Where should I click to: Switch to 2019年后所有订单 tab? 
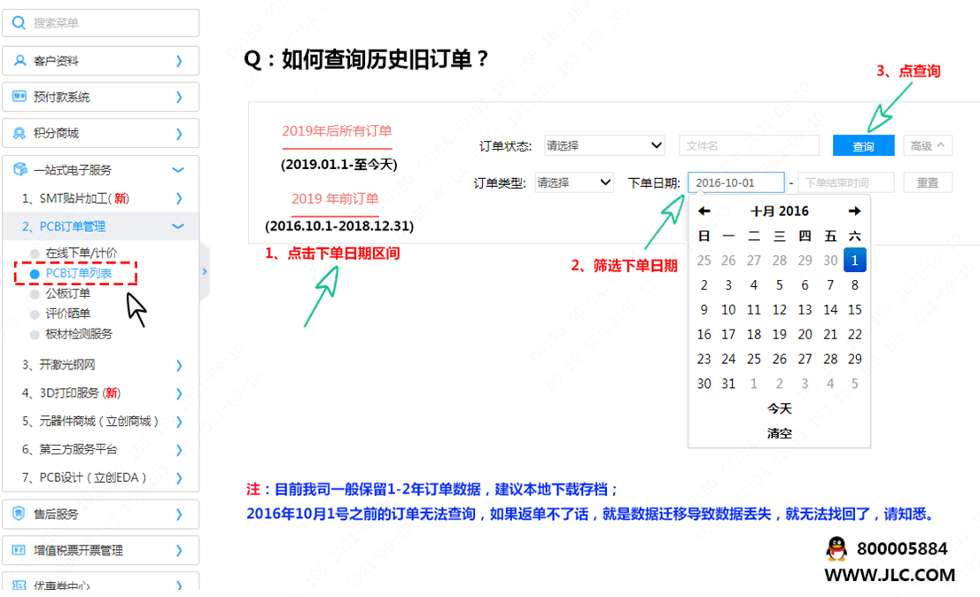337,131
